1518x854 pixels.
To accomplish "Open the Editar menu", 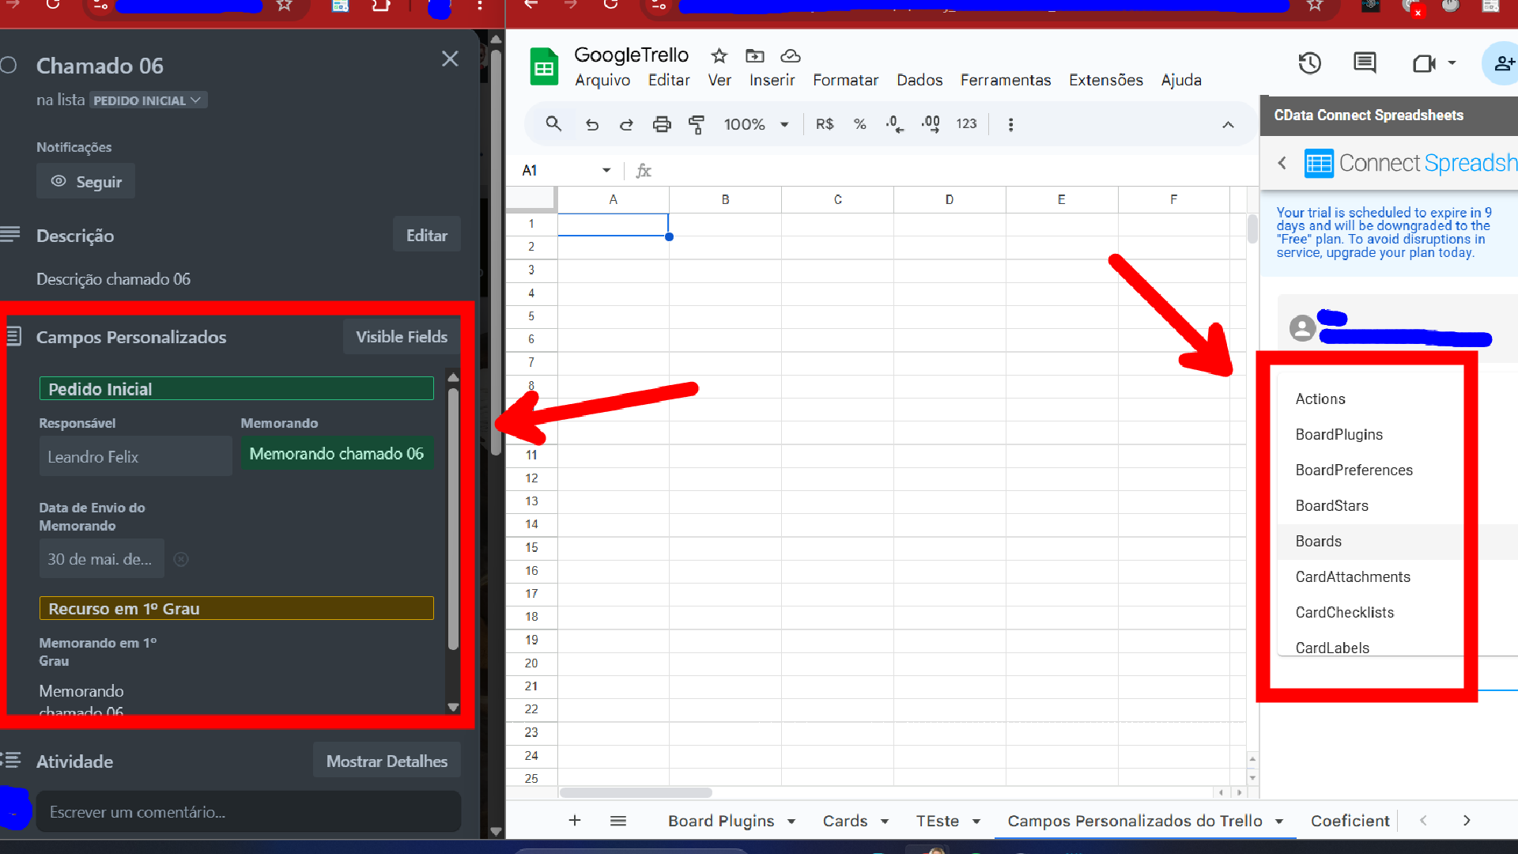I will pyautogui.click(x=669, y=80).
